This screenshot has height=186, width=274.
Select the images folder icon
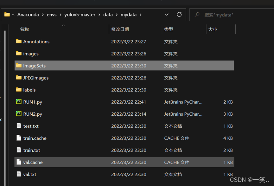(x=19, y=54)
